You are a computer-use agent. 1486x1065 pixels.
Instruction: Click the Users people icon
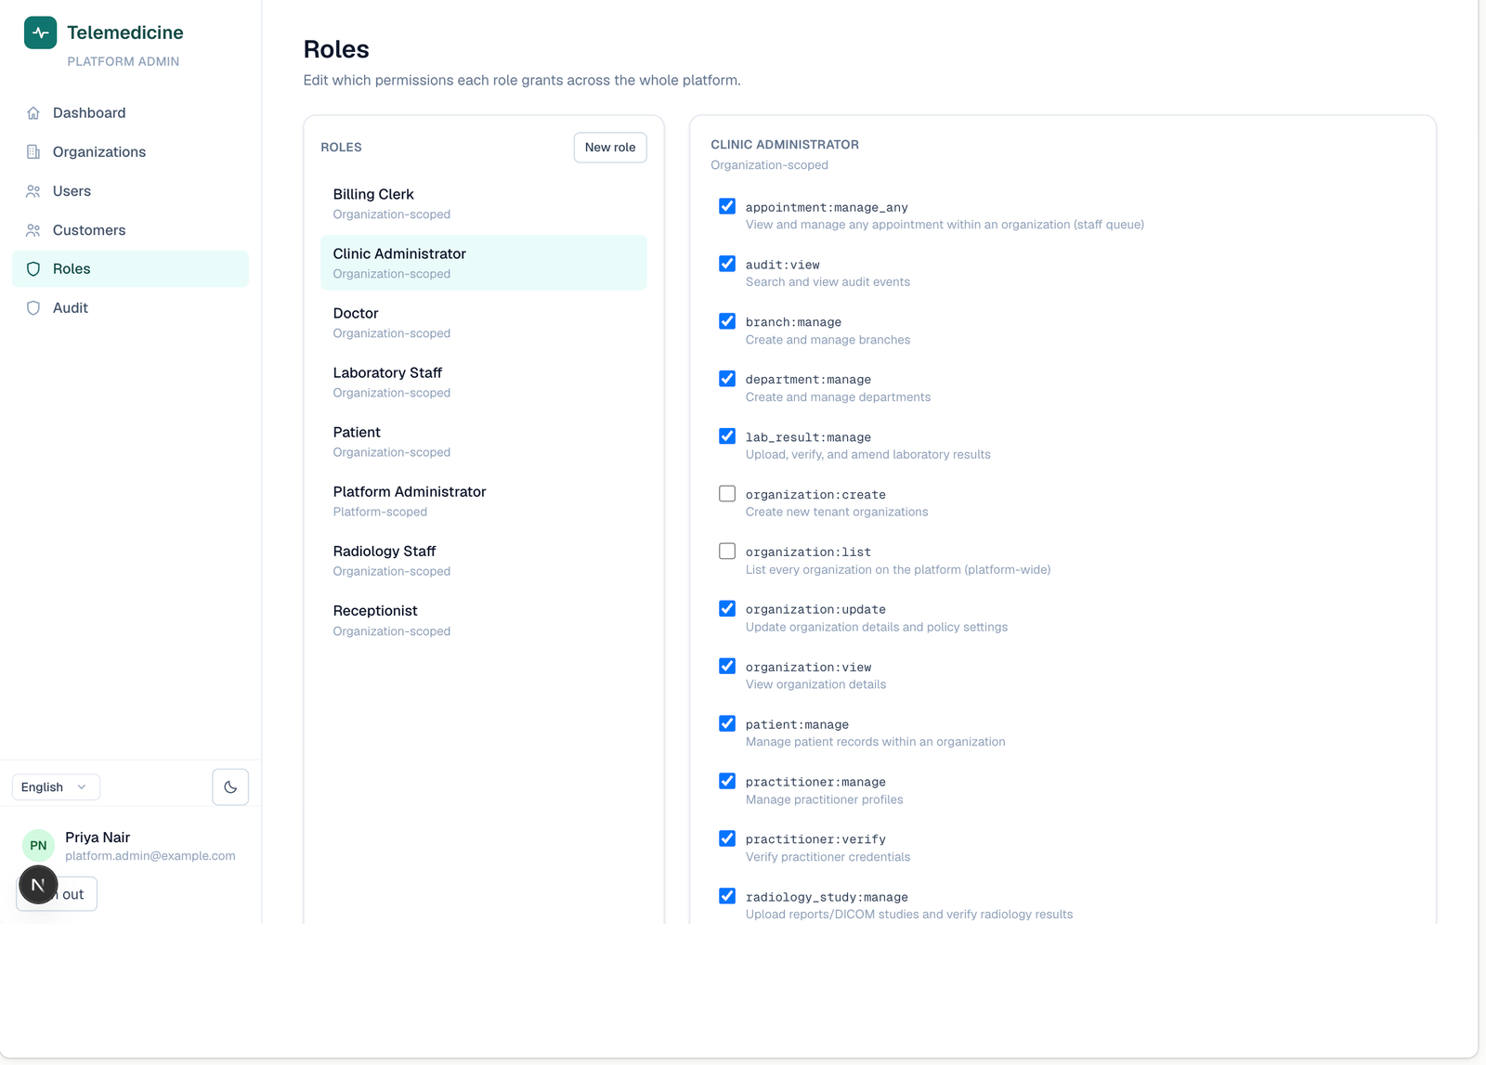click(x=33, y=191)
